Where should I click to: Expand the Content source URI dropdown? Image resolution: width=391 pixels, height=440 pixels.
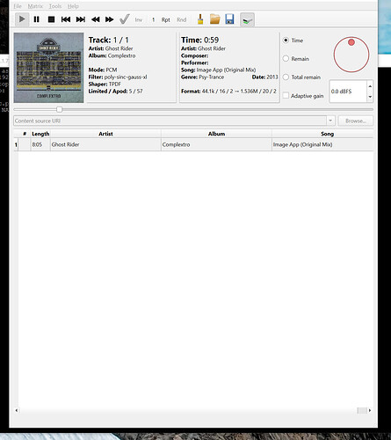pyautogui.click(x=330, y=121)
